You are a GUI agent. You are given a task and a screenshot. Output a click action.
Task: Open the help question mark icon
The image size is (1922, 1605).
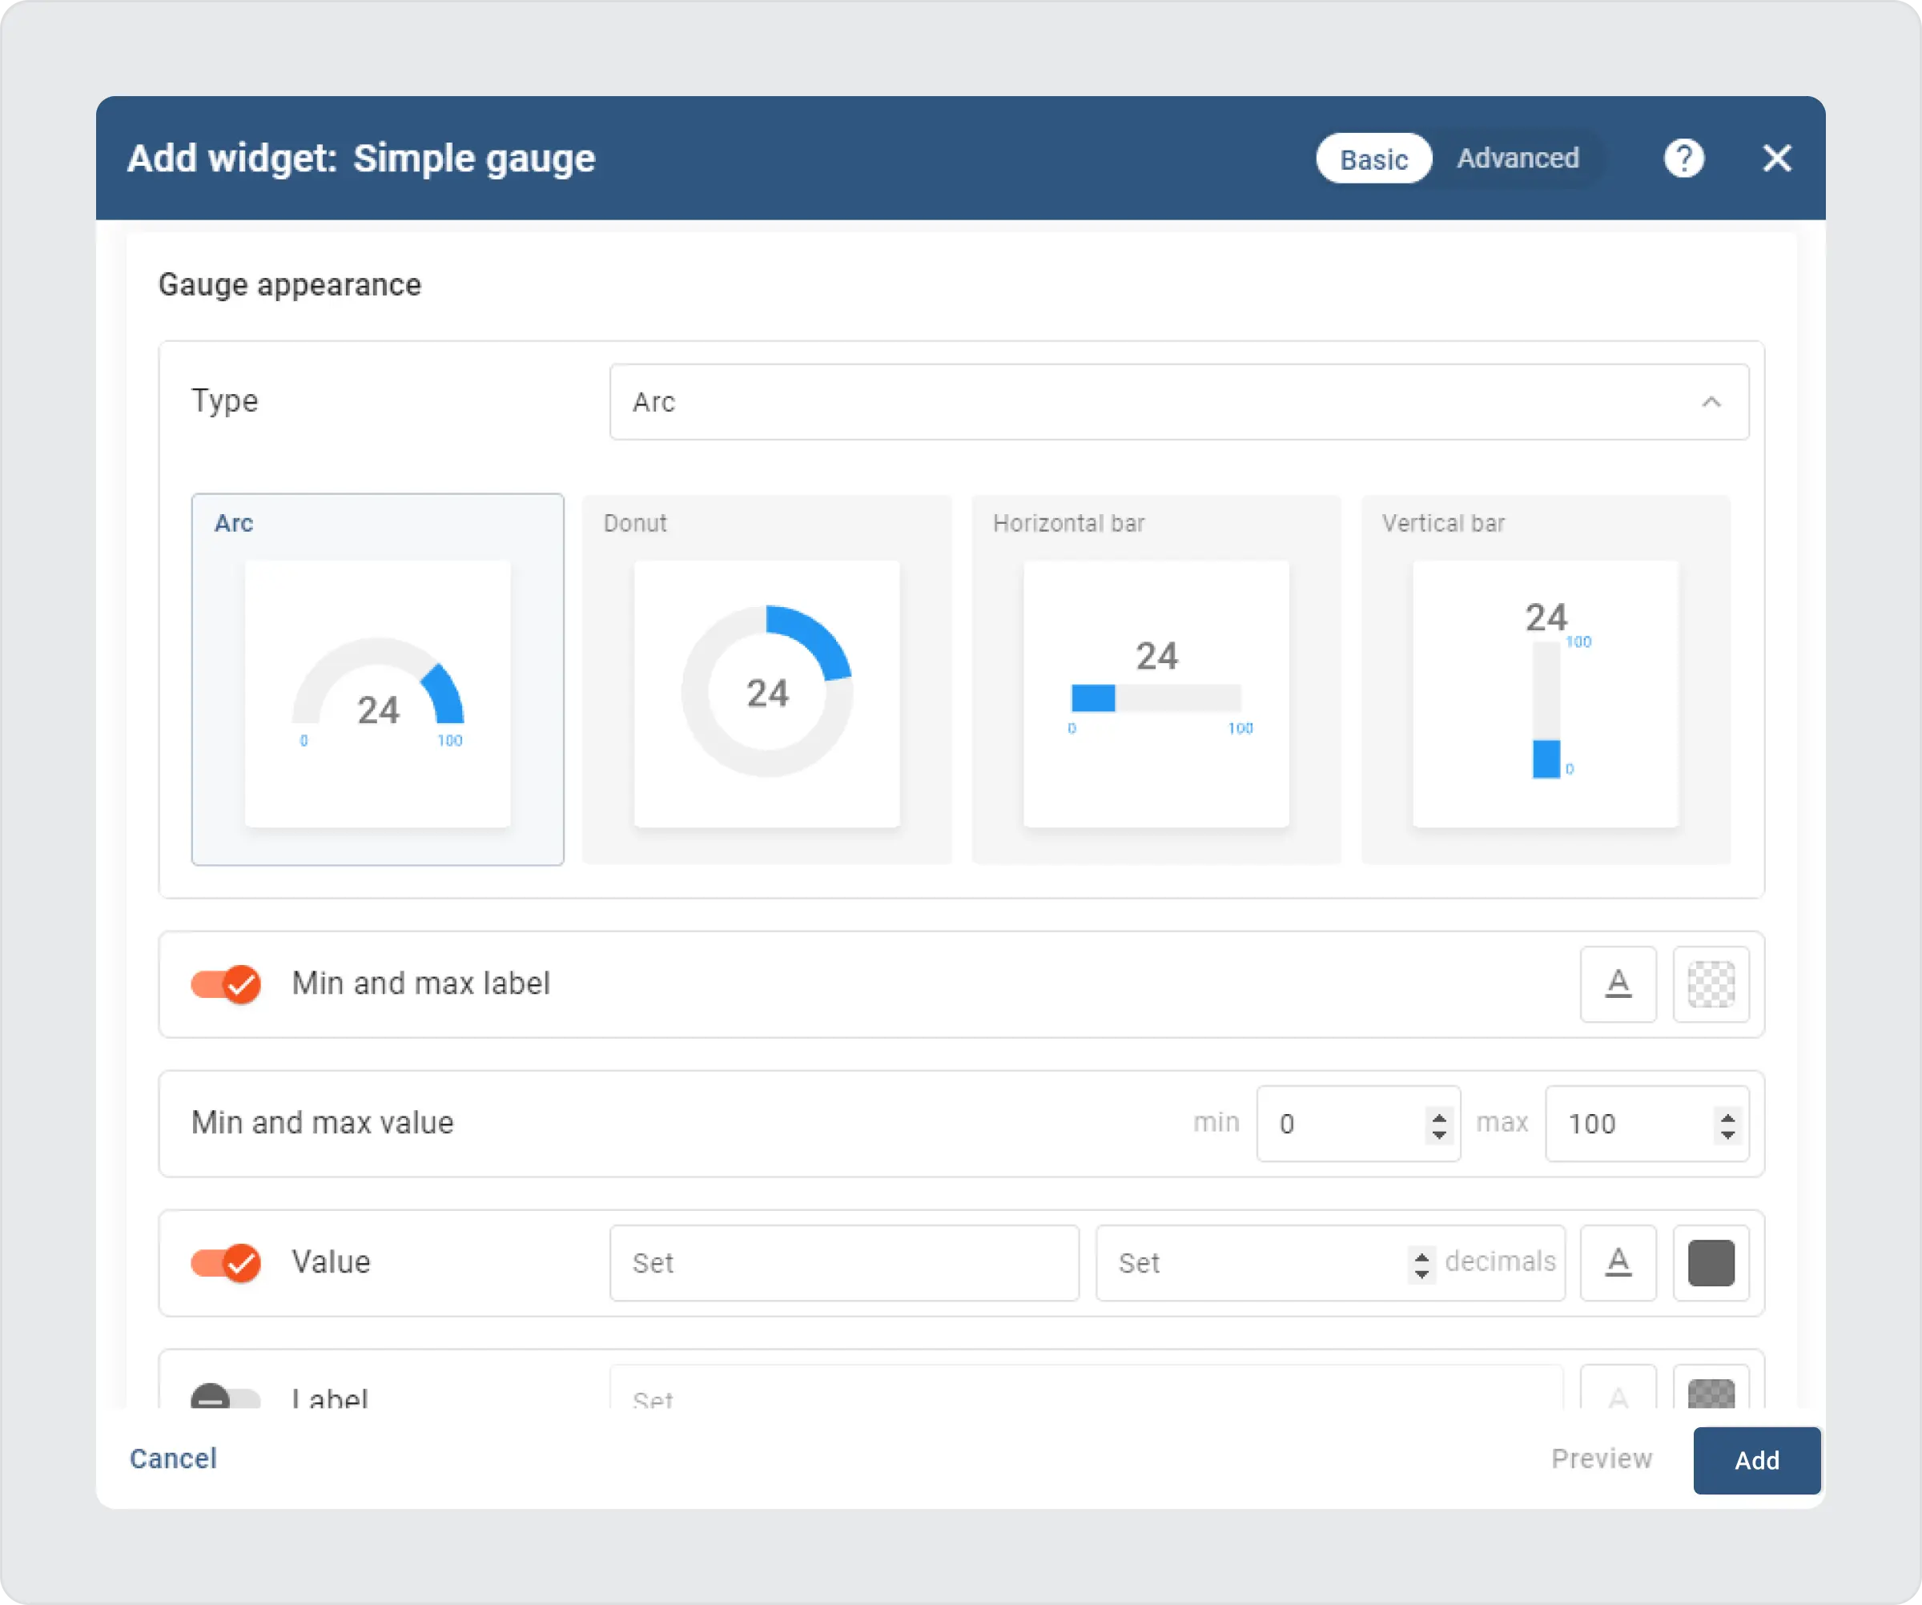pos(1683,159)
